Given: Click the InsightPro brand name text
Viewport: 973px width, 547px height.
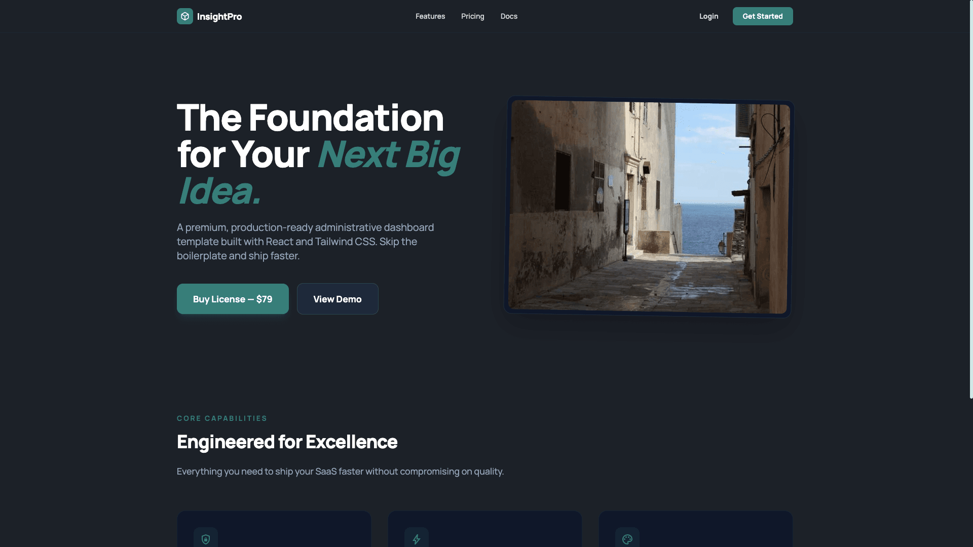Looking at the screenshot, I should click(x=219, y=16).
